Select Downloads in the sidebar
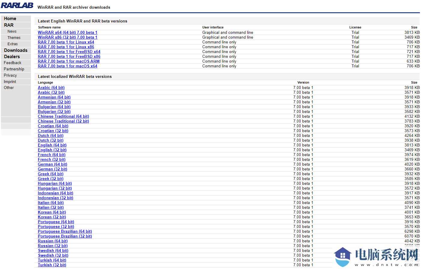This screenshot has width=422, height=269. [16, 50]
